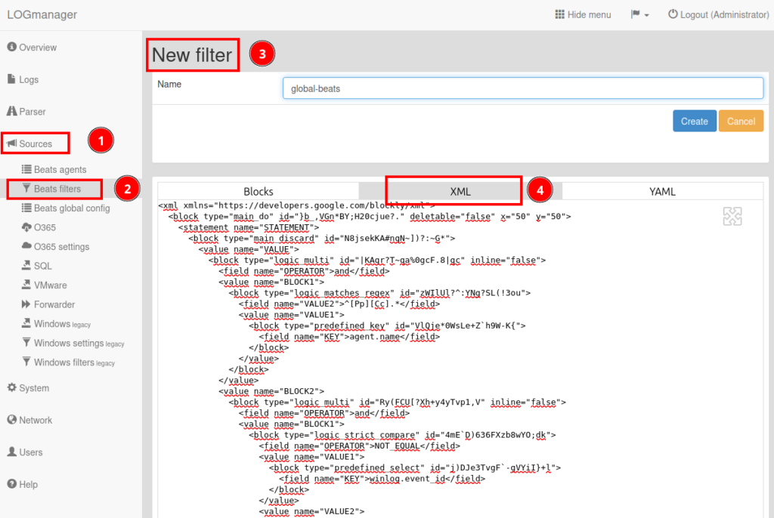The width and height of the screenshot is (774, 518).
Task: Click the 'agent.name' KEY field line
Action: (x=349, y=337)
